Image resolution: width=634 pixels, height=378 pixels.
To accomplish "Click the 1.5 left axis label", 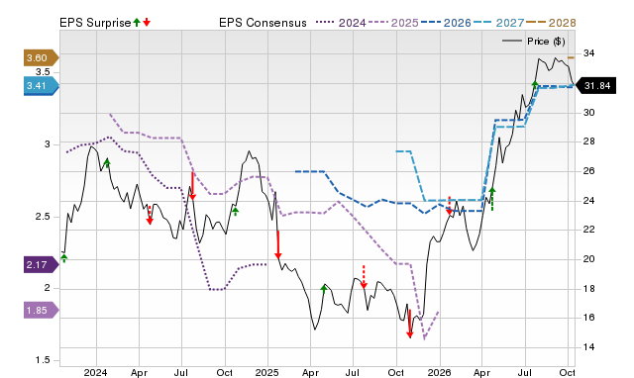I will 43,360.
